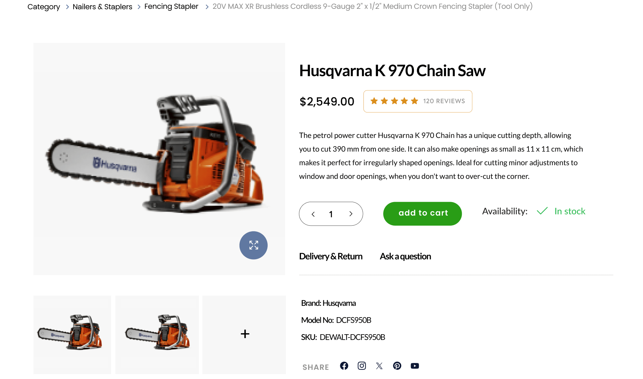Screen dimensions: 643x379
Task: Share on Instagram icon
Action: click(x=362, y=366)
